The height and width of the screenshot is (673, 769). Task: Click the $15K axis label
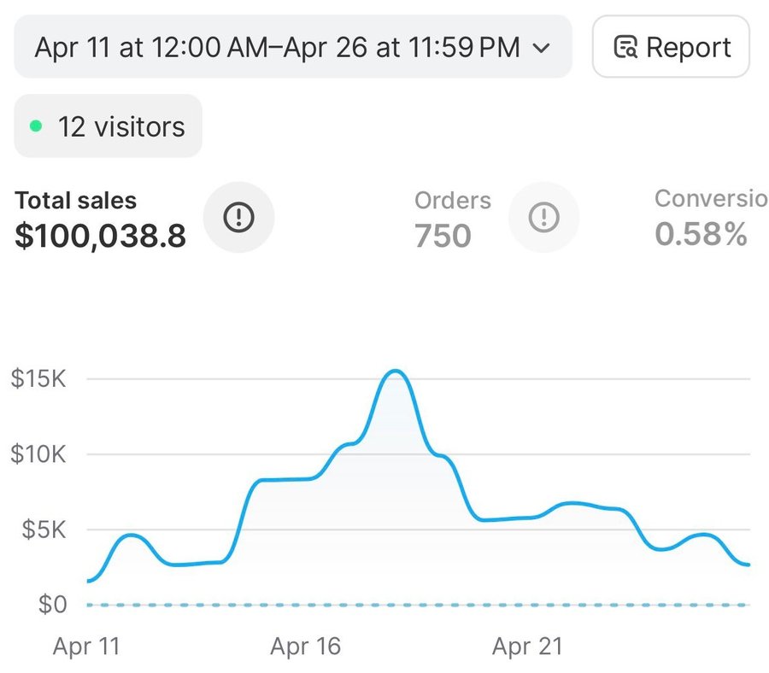pyautogui.click(x=38, y=378)
